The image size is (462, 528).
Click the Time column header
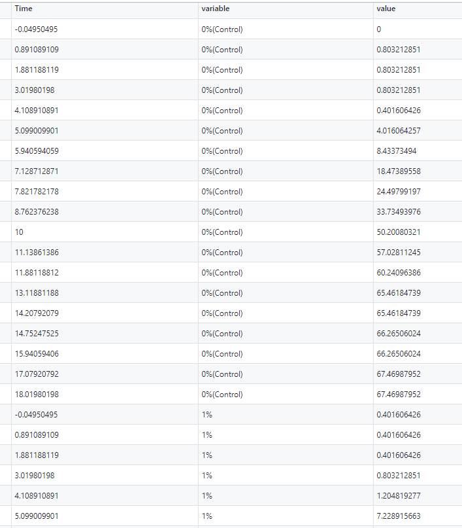pos(23,9)
